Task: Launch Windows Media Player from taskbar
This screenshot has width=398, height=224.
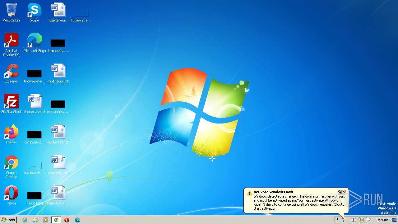Action: point(46,220)
